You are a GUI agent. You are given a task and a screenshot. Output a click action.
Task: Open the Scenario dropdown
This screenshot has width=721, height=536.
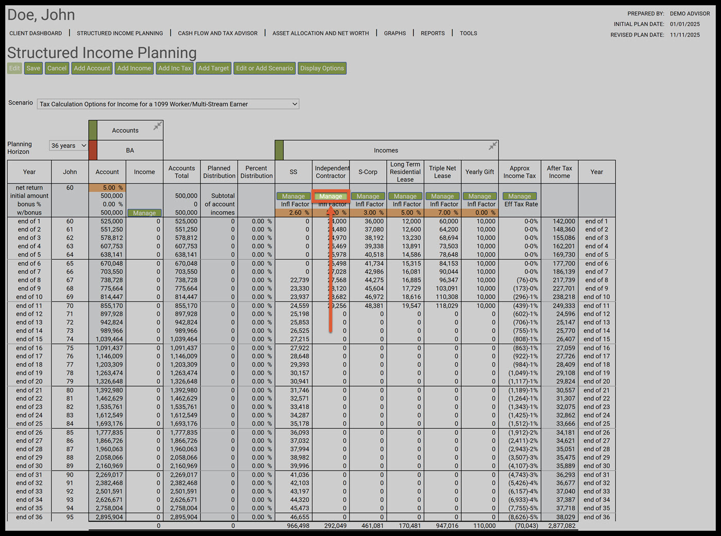168,104
